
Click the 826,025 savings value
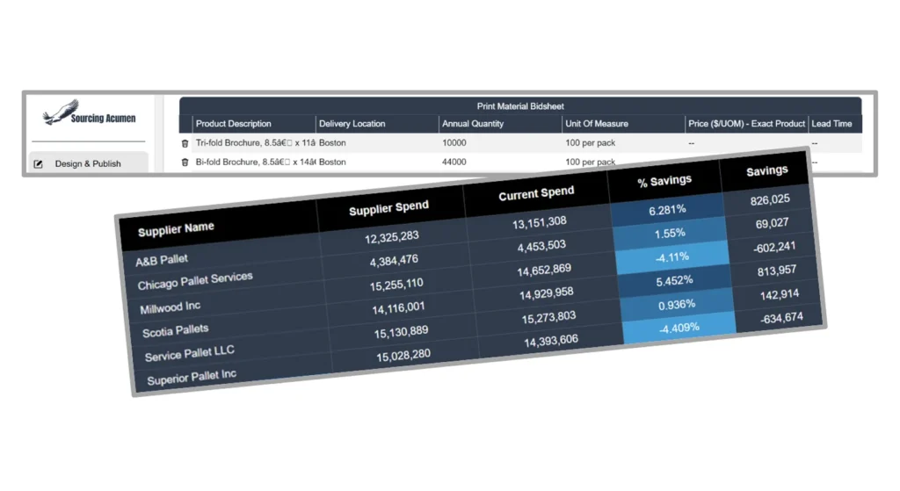(x=770, y=199)
